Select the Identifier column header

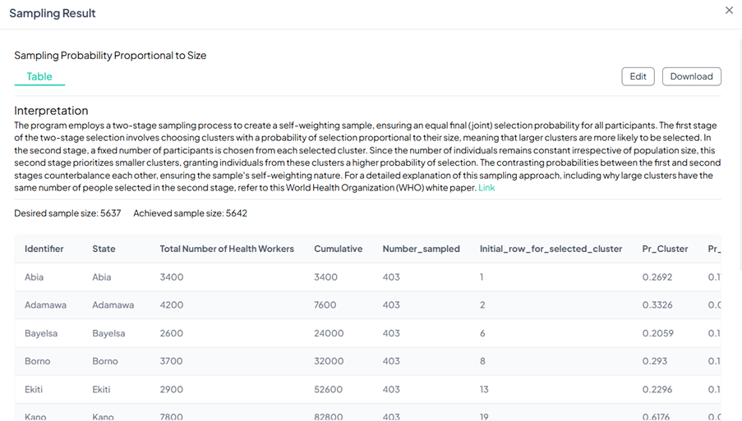pos(44,249)
